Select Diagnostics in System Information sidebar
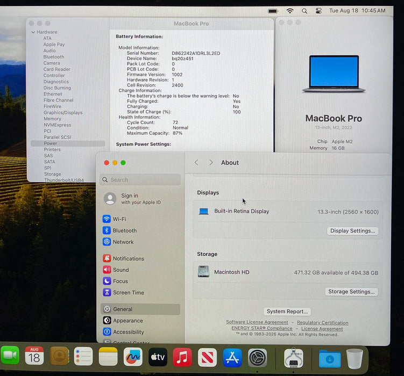This screenshot has width=404, height=376. click(56, 82)
